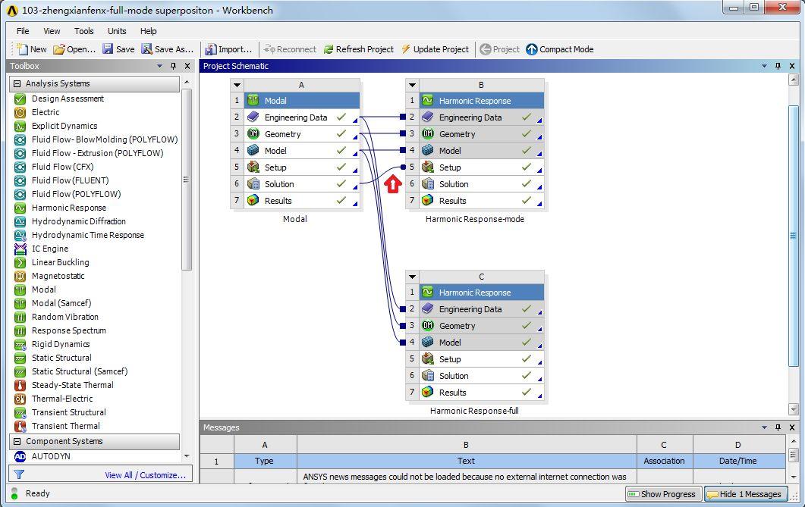The width and height of the screenshot is (805, 507).
Task: Open the Messages panel dropdown arrow
Action: coord(765,427)
